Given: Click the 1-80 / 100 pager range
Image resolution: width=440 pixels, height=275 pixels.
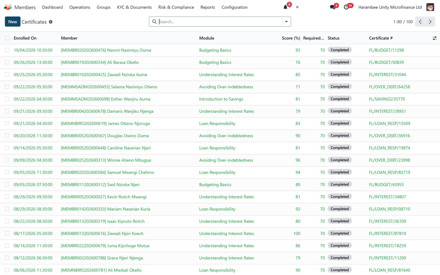Looking at the screenshot, I should 403,22.
